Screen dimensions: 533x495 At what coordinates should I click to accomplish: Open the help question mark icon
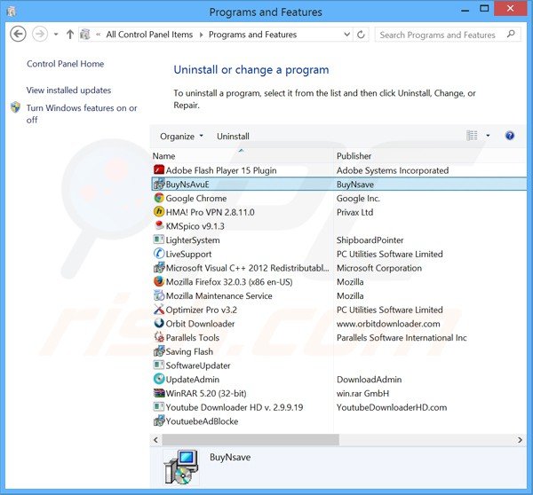click(510, 136)
